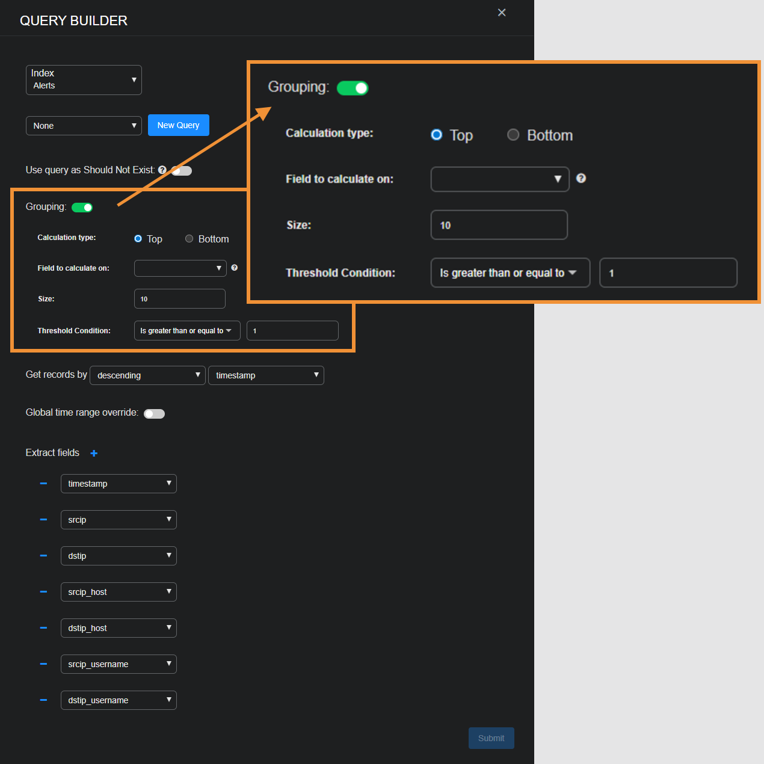Remove the srcip_username extract field

43,664
